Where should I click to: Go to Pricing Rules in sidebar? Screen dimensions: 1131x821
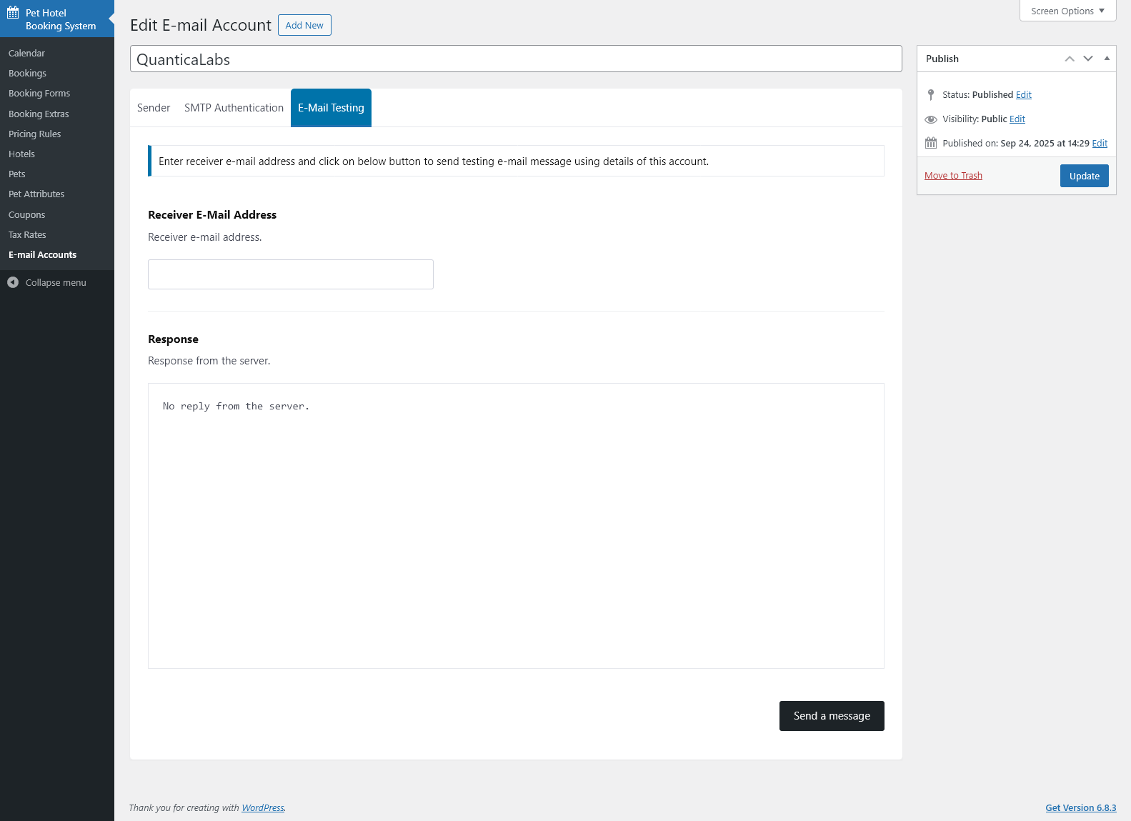[x=34, y=134]
